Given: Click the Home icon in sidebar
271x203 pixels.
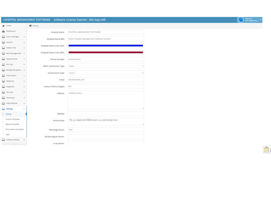Looking at the screenshot, I should [x=3, y=26].
